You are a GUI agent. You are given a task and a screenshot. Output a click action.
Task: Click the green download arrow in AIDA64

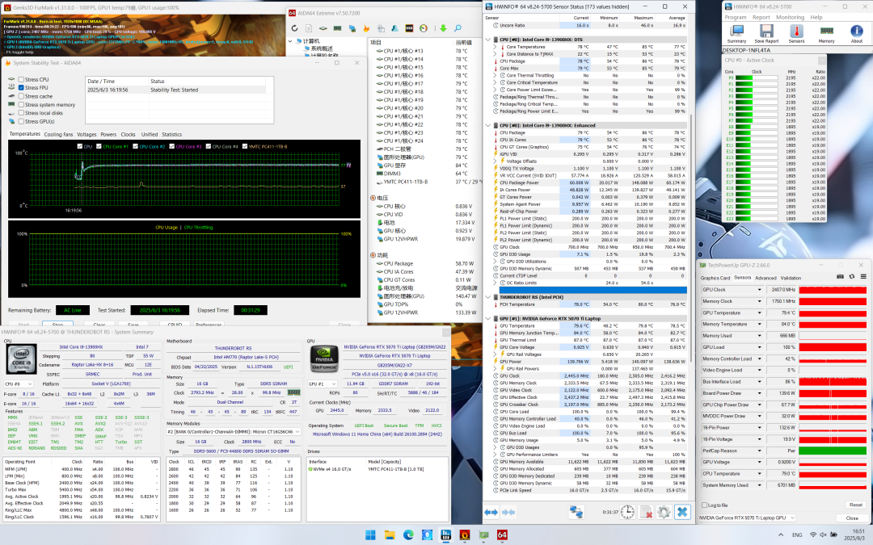[x=443, y=28]
